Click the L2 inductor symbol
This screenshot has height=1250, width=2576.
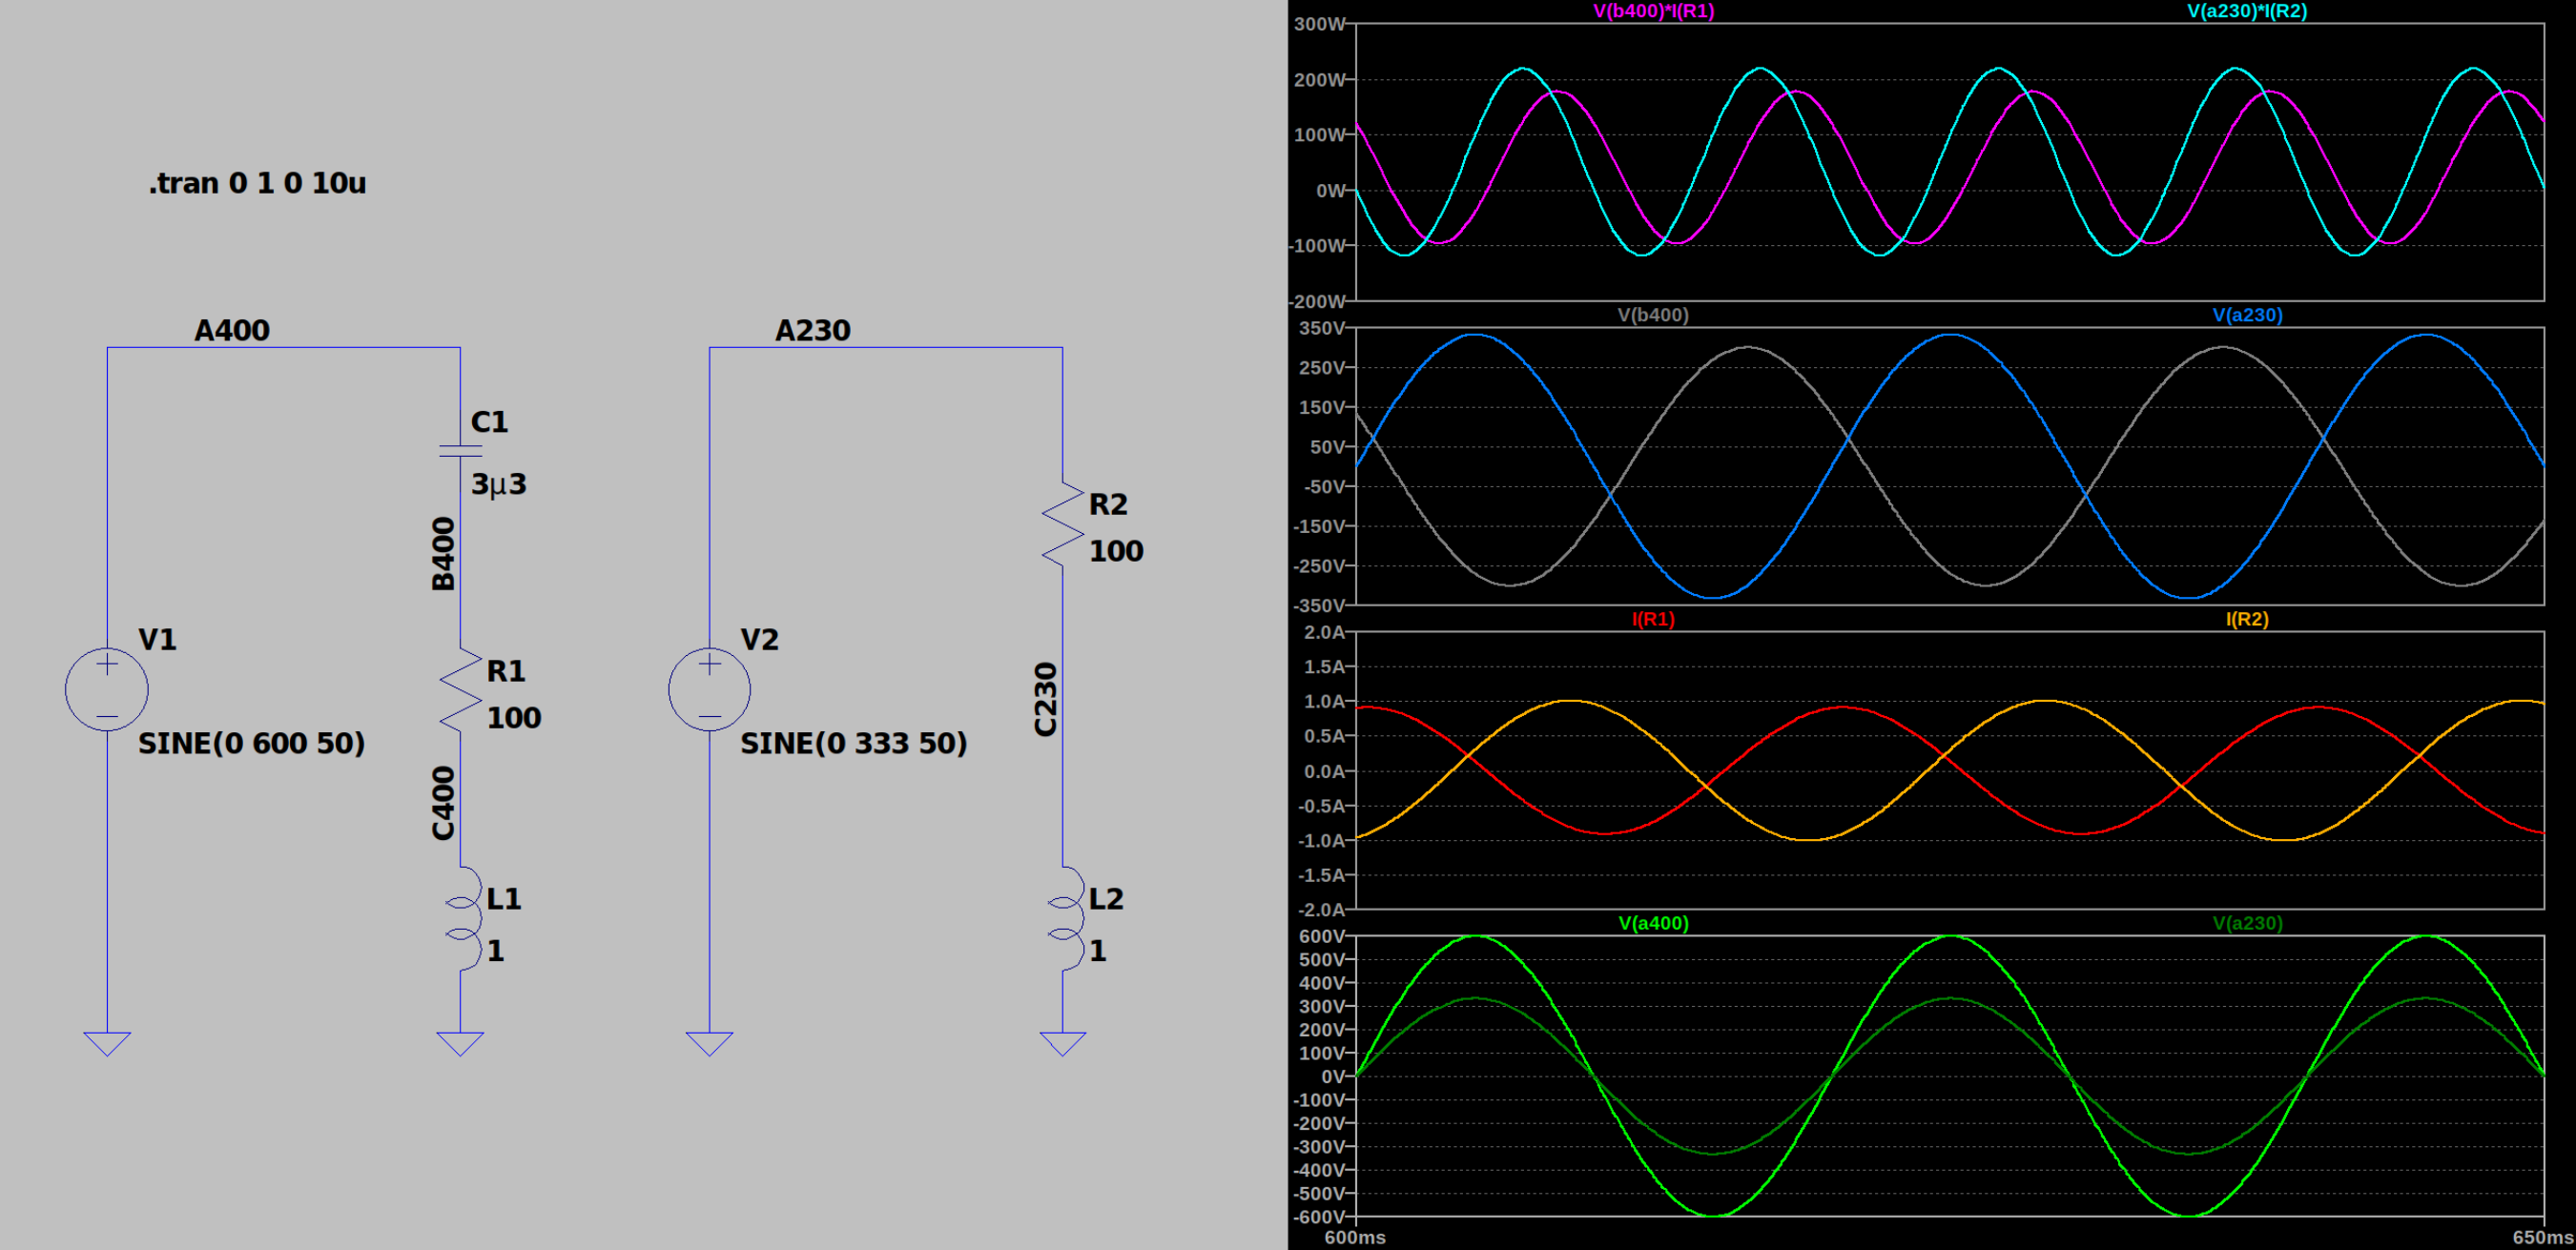tap(1066, 918)
